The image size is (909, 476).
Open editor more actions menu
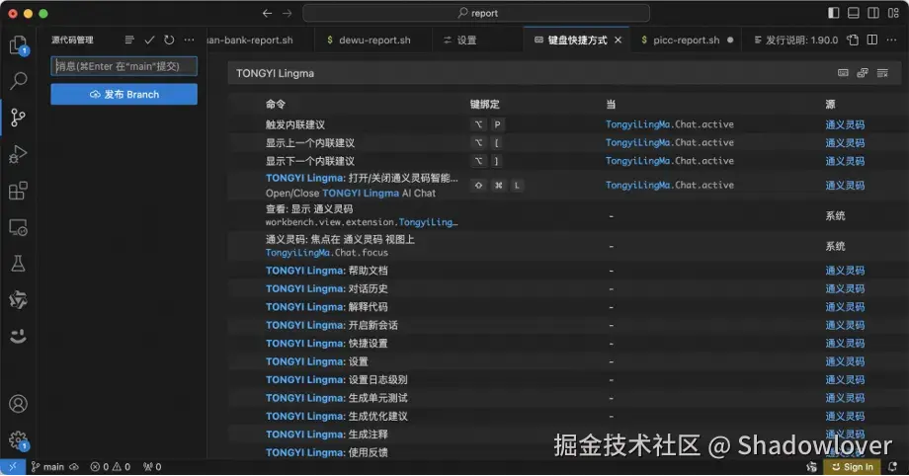[891, 40]
